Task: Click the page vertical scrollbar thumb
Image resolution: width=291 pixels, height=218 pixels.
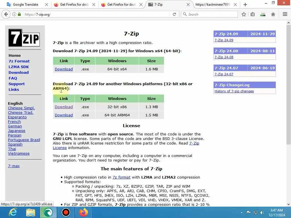Action: 288,85
